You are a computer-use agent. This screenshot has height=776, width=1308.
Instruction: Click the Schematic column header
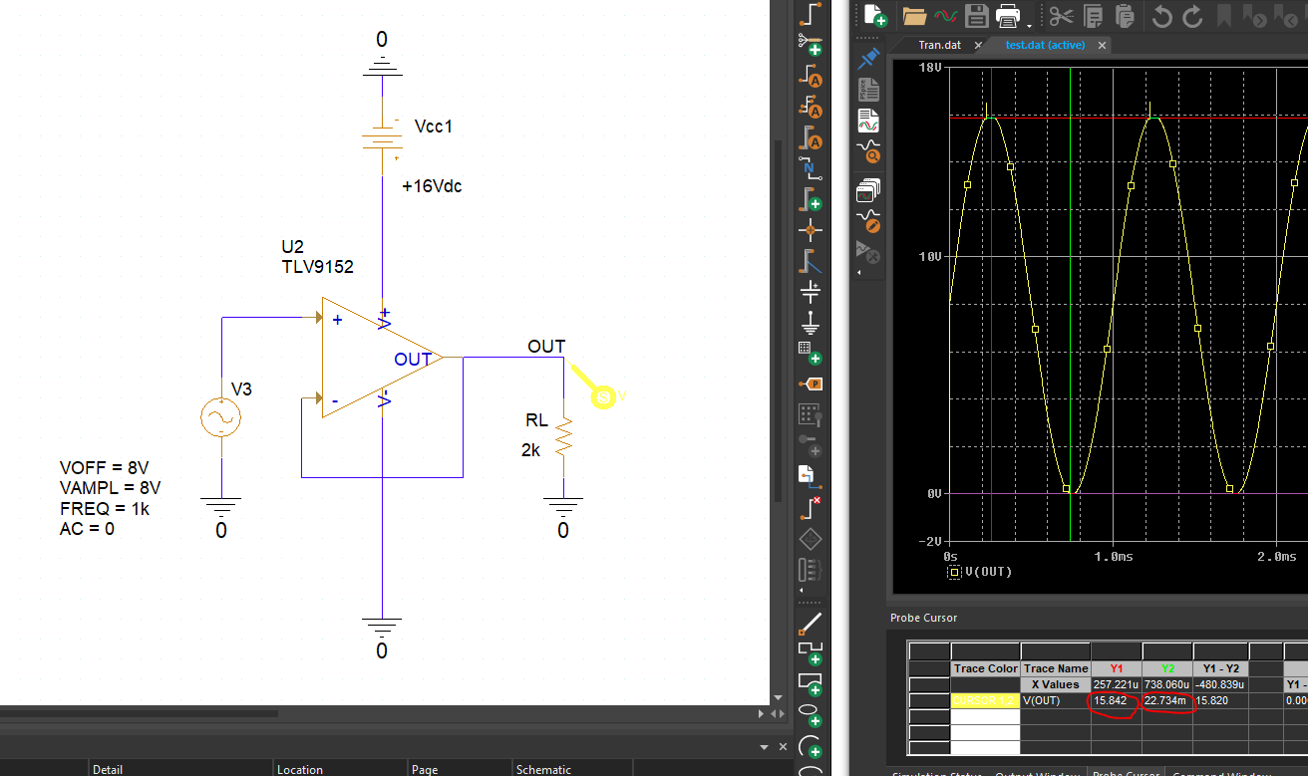543,769
